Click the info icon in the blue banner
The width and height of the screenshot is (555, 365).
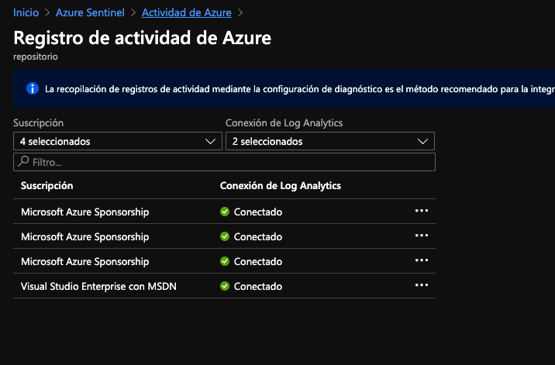tap(33, 89)
